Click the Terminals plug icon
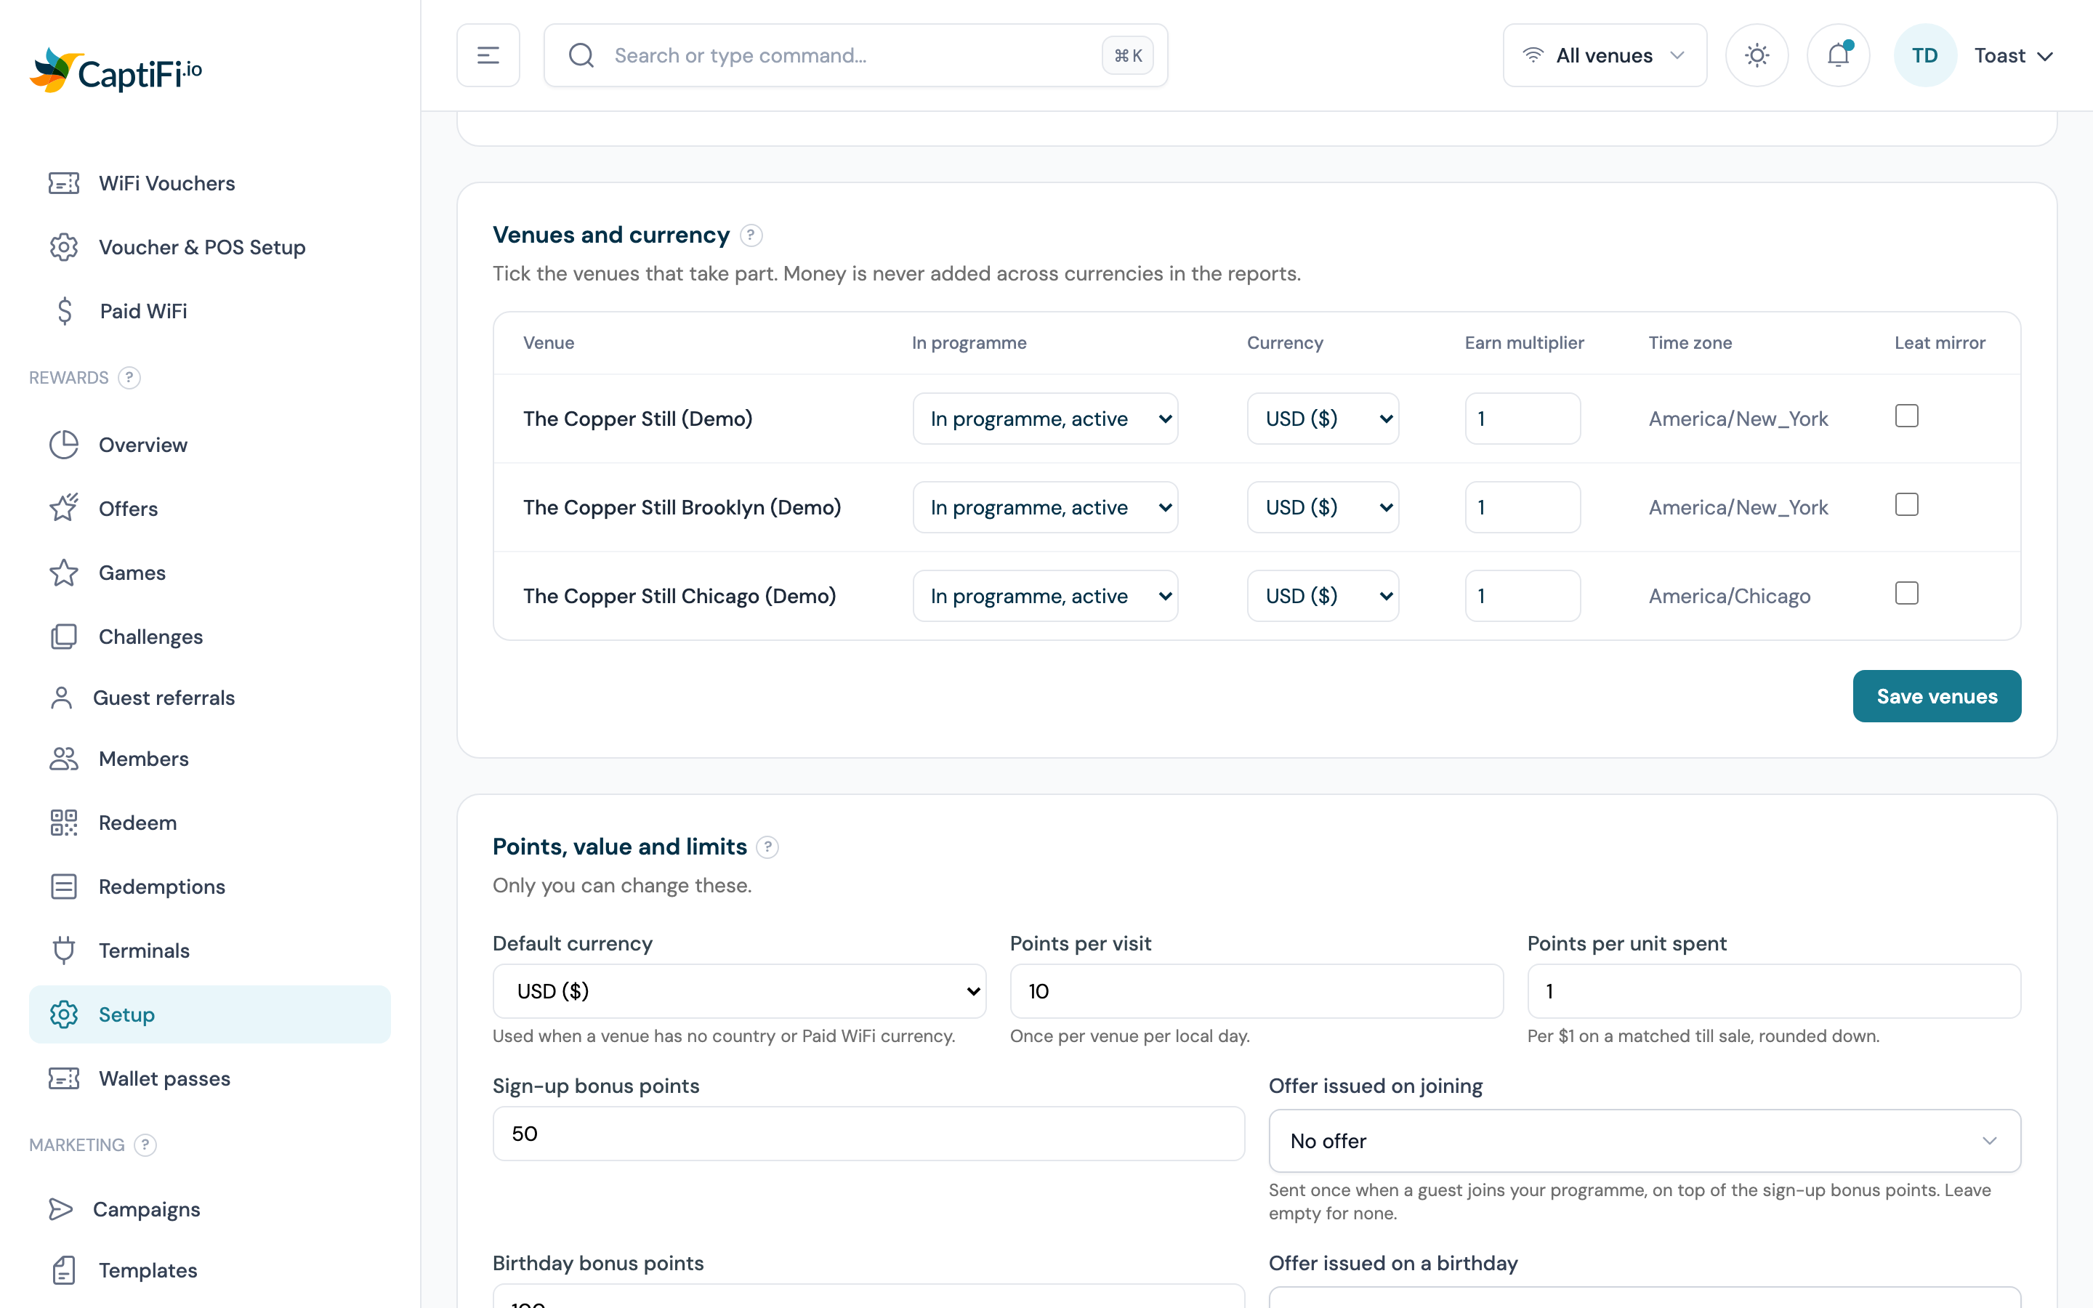 [x=63, y=950]
